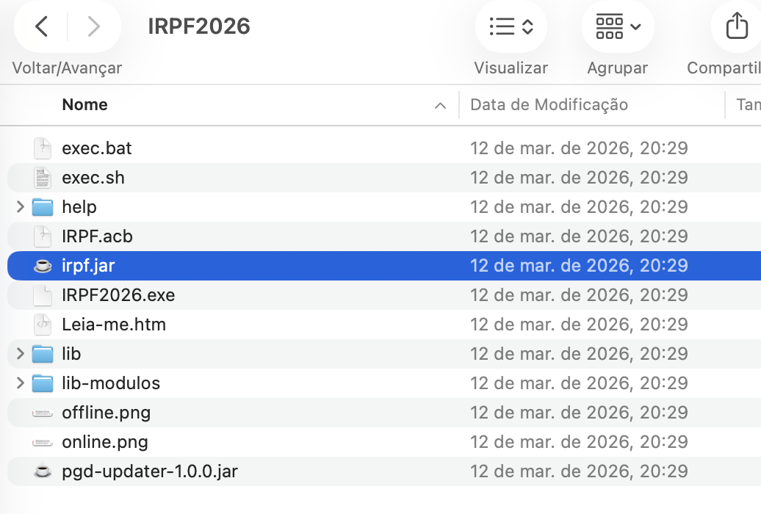761x514 pixels.
Task: Click the IRPF.acb file icon
Action: [42, 236]
